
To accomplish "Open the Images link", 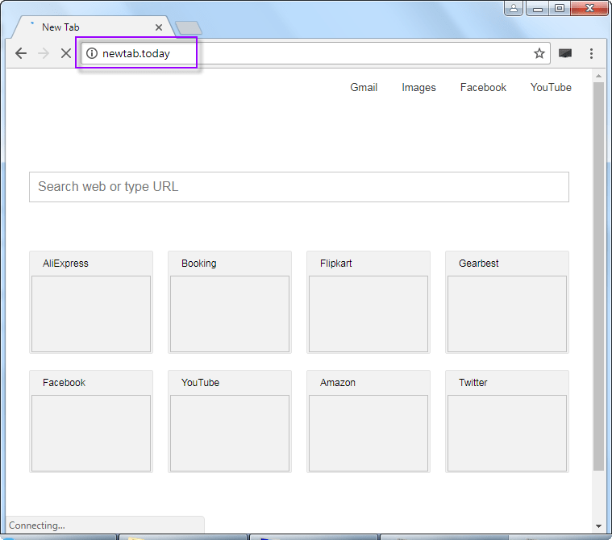I will pyautogui.click(x=418, y=87).
